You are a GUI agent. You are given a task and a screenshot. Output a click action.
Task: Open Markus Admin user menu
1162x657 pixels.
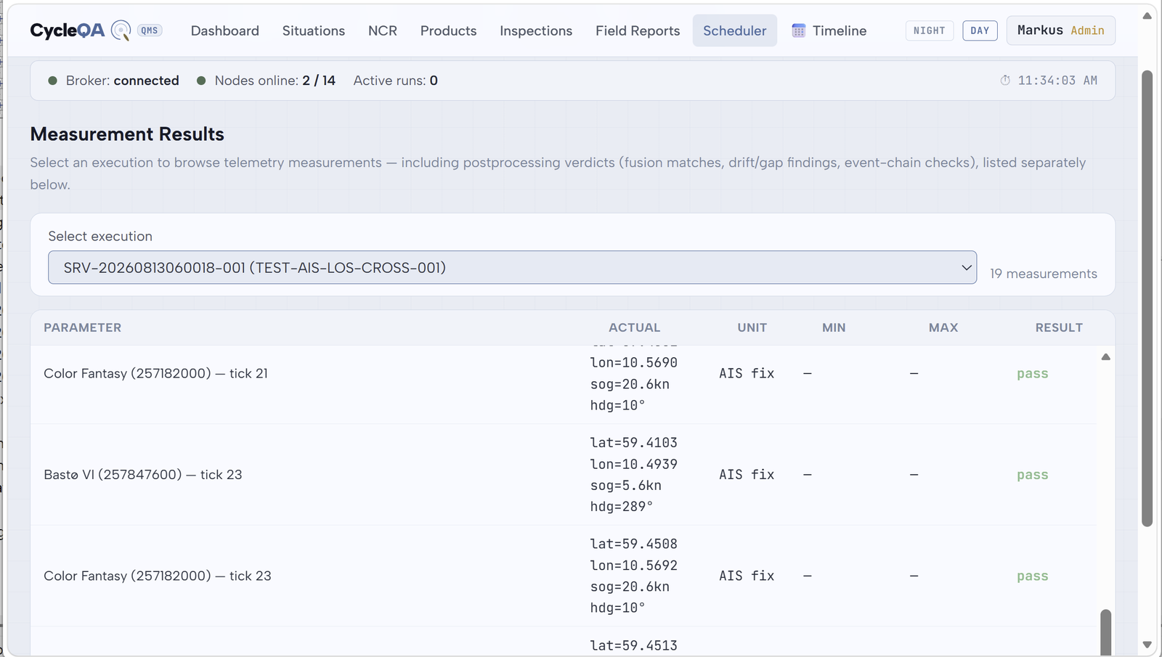click(x=1060, y=30)
